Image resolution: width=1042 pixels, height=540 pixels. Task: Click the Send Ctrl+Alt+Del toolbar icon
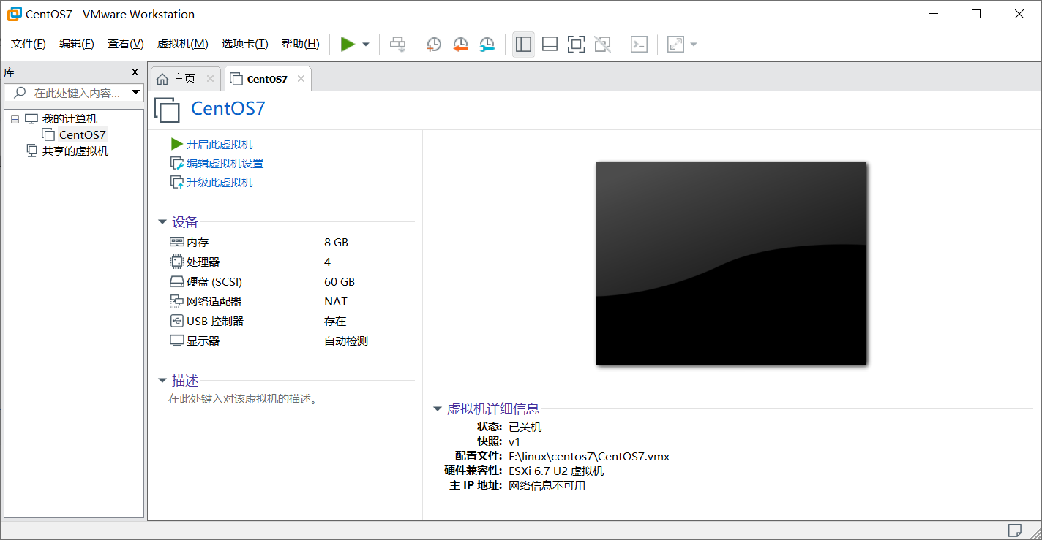point(397,45)
